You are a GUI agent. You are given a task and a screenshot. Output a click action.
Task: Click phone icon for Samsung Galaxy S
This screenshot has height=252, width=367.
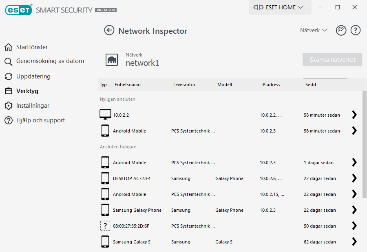click(105, 242)
